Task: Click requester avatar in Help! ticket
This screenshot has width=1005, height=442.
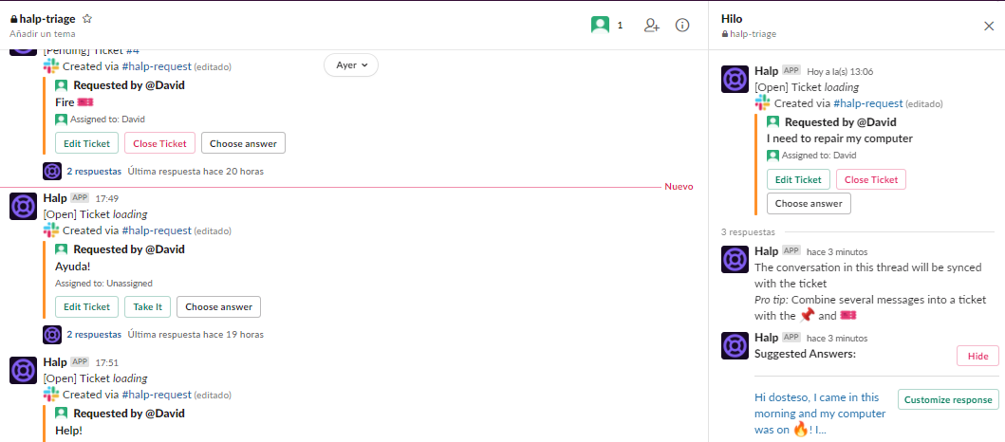Action: pyautogui.click(x=61, y=414)
